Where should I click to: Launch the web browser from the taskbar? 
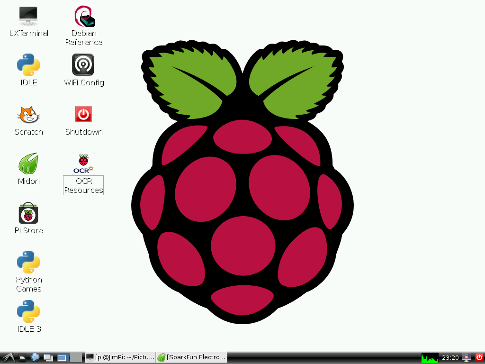click(35, 357)
